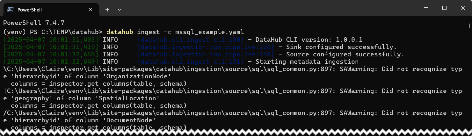The image size is (472, 136).
Task: Close the PowerShell tab
Action: click(91, 10)
